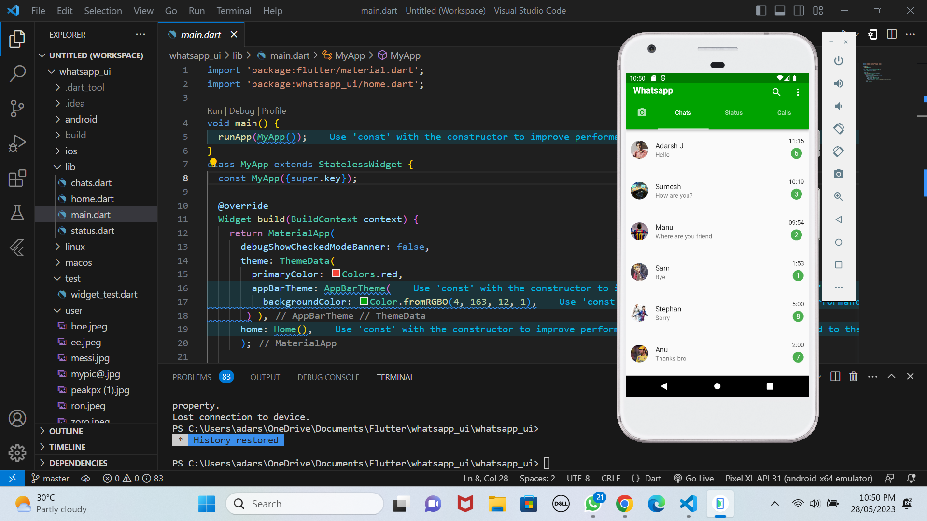Tap Status tab in Whatsapp app
The width and height of the screenshot is (927, 521).
point(733,113)
